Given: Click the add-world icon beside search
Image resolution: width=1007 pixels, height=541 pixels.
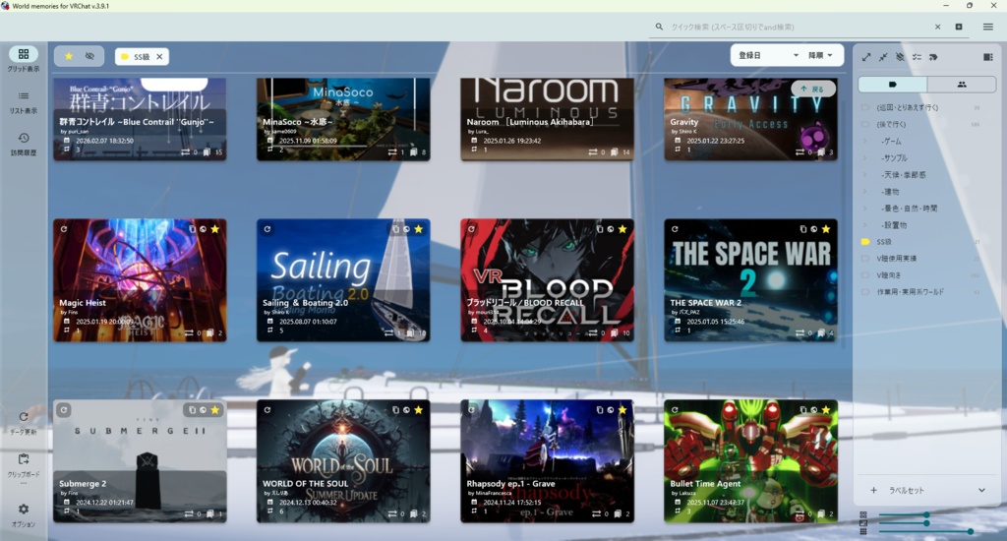Looking at the screenshot, I should click(x=959, y=27).
